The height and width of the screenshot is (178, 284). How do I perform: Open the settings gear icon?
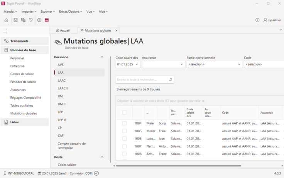pos(39,20)
